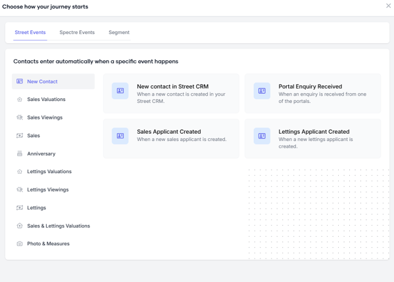The width and height of the screenshot is (394, 282).
Task: Click the New Contact ID card icon in sidebar
Action: (20, 81)
